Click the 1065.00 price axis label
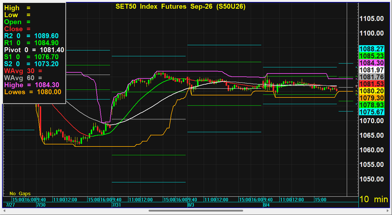 pos(371,135)
